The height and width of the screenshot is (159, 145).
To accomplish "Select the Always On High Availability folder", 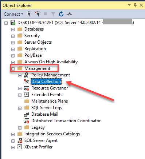I will (51, 62).
